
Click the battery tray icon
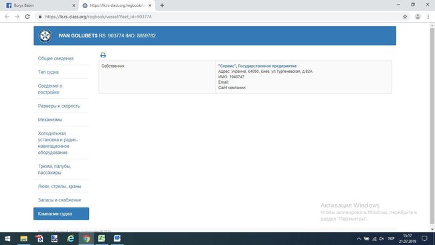[367, 238]
